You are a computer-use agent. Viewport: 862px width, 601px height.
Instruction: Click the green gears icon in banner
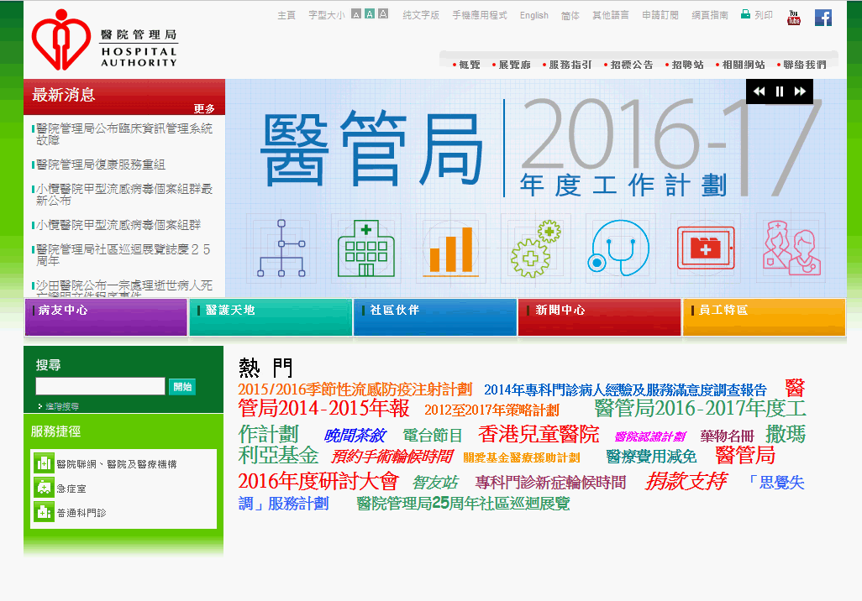pyautogui.click(x=535, y=248)
